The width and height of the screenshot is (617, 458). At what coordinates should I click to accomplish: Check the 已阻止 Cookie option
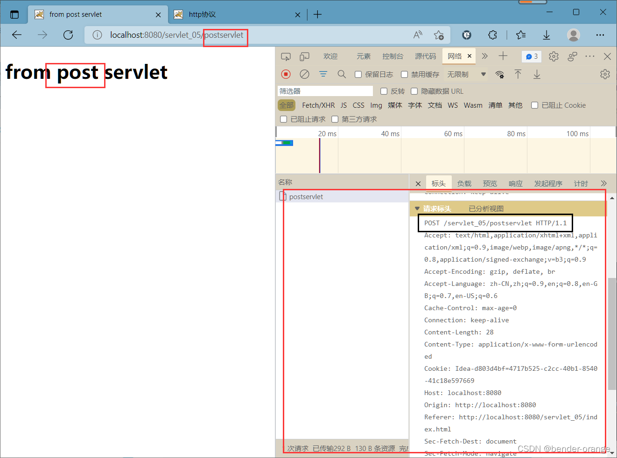(535, 105)
